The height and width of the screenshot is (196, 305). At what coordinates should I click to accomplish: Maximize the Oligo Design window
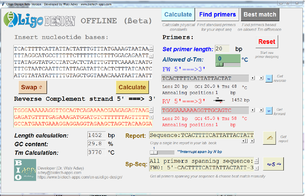click(x=288, y=3)
